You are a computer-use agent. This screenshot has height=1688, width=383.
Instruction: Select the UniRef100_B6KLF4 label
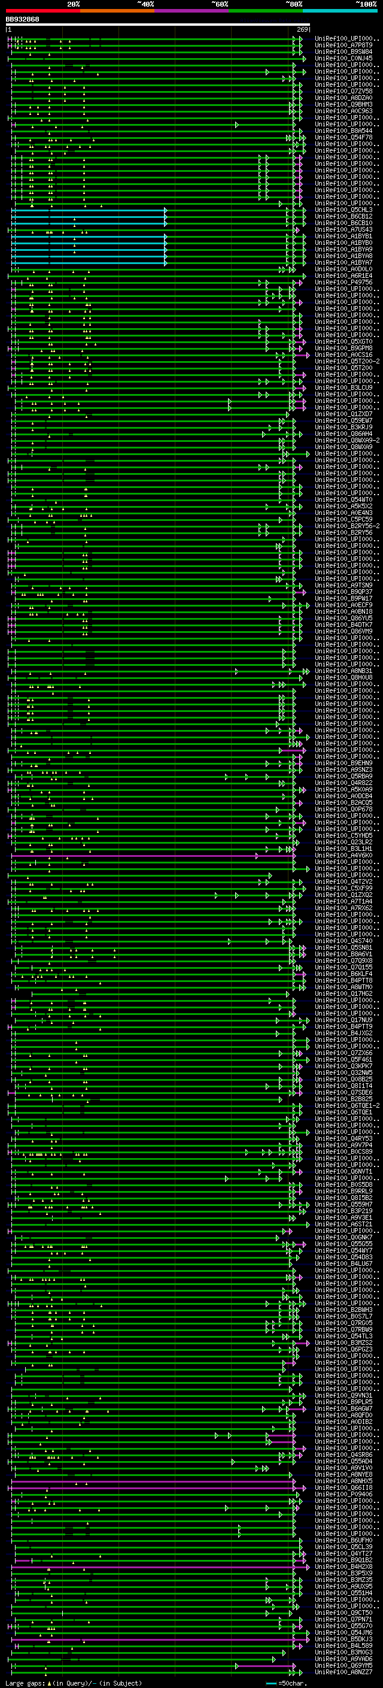344,974
